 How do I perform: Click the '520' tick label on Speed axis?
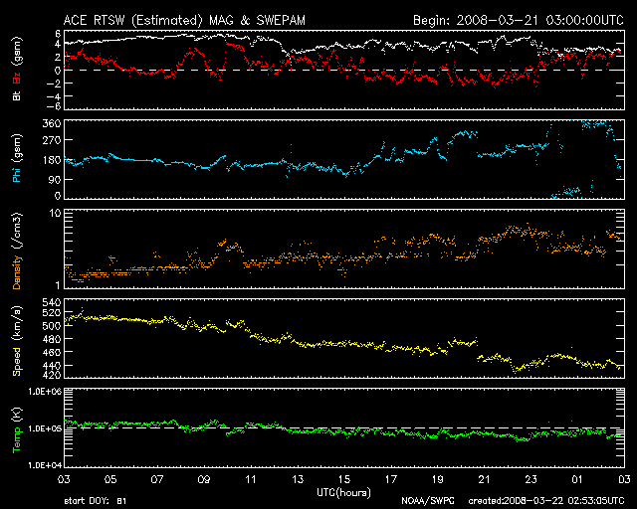tap(52, 312)
